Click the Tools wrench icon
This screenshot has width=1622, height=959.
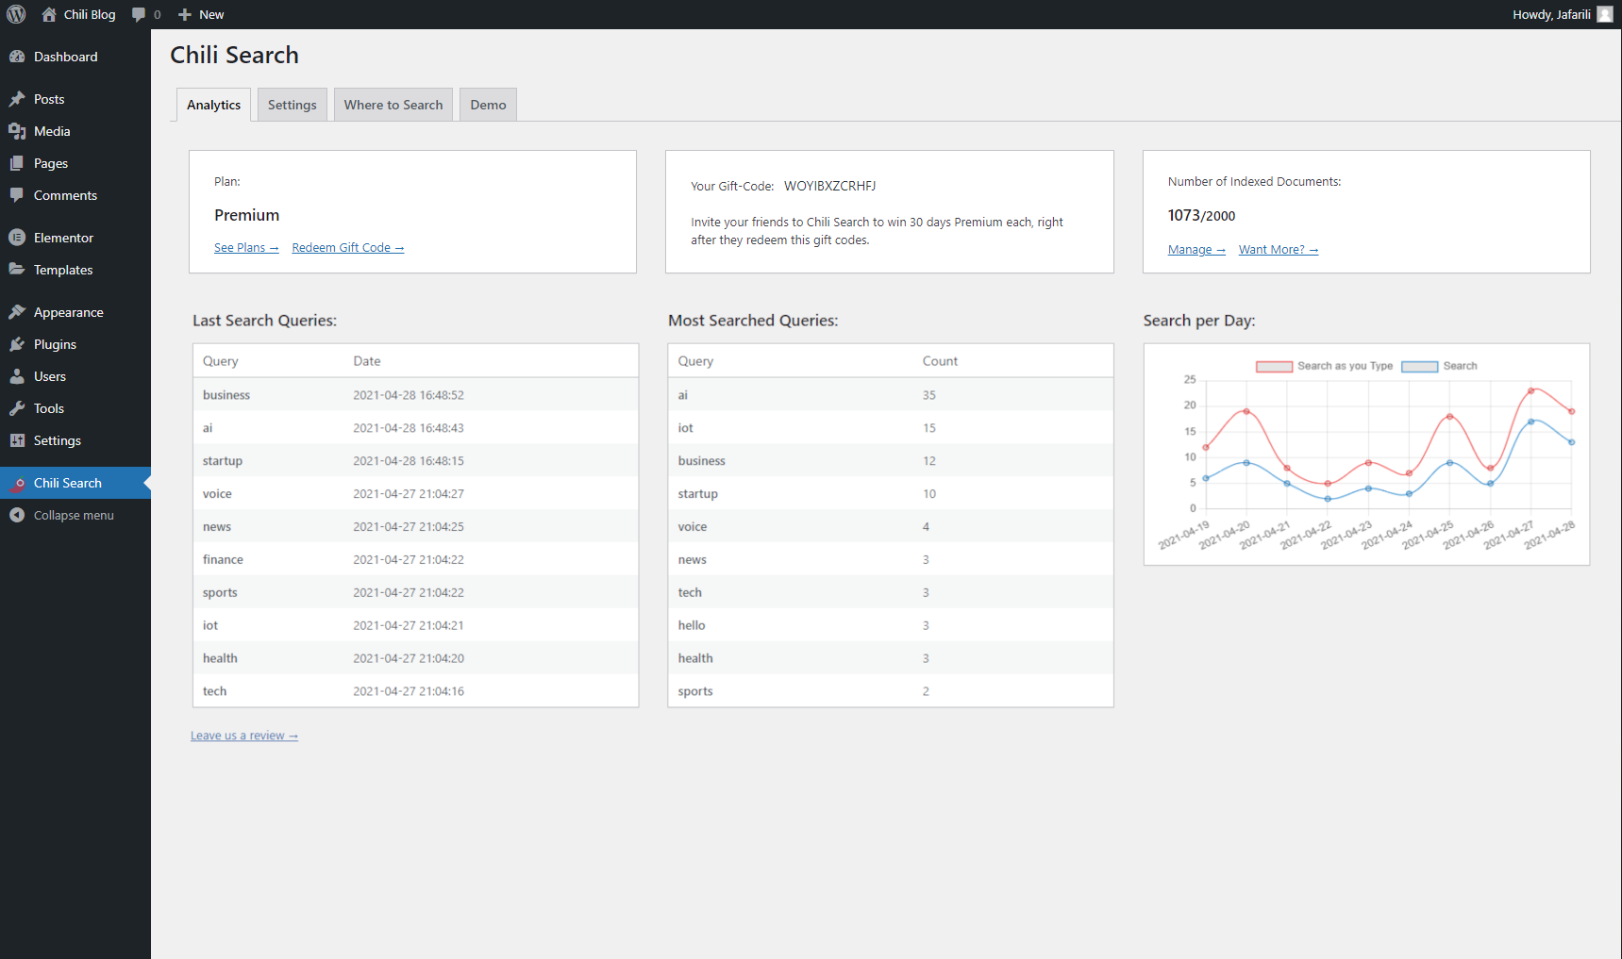(17, 408)
